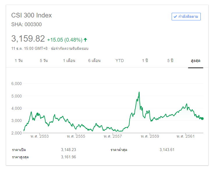The image size is (215, 172).
Task: Click the CSI 300 Index title
Action: tap(31, 15)
